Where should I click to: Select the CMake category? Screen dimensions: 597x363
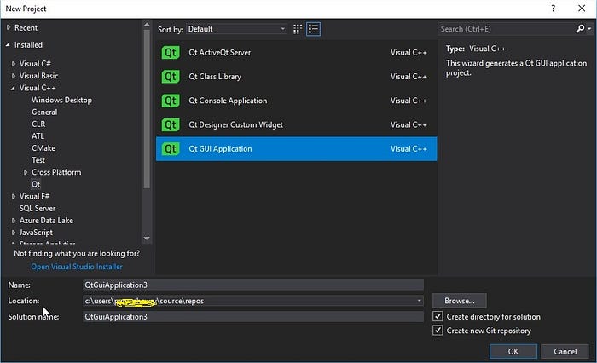pyautogui.click(x=43, y=148)
